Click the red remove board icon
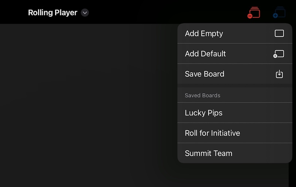This screenshot has width=296, height=187. 254,13
